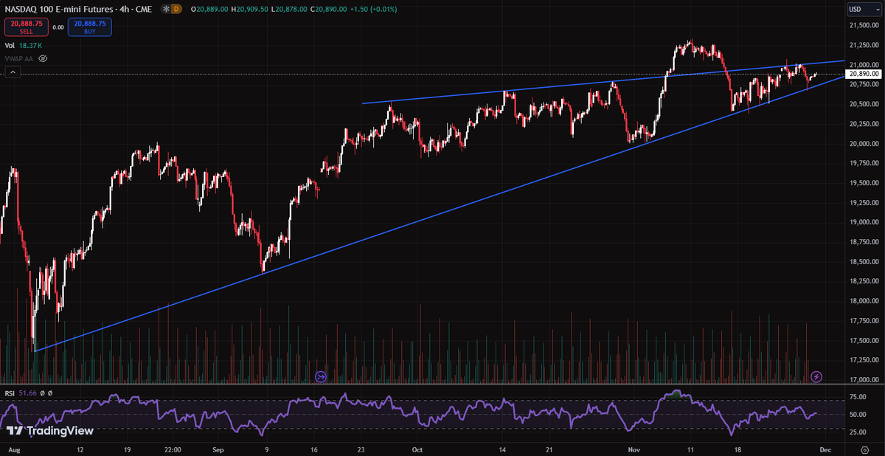Screen dimensions: 885x456
Task: Select the Vol indicator legend label
Action: (x=10, y=46)
